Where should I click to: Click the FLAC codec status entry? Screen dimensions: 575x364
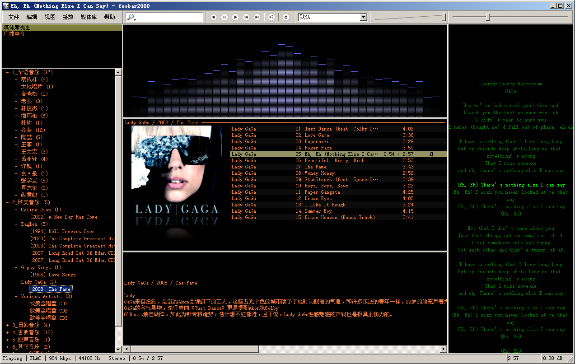tap(35, 358)
